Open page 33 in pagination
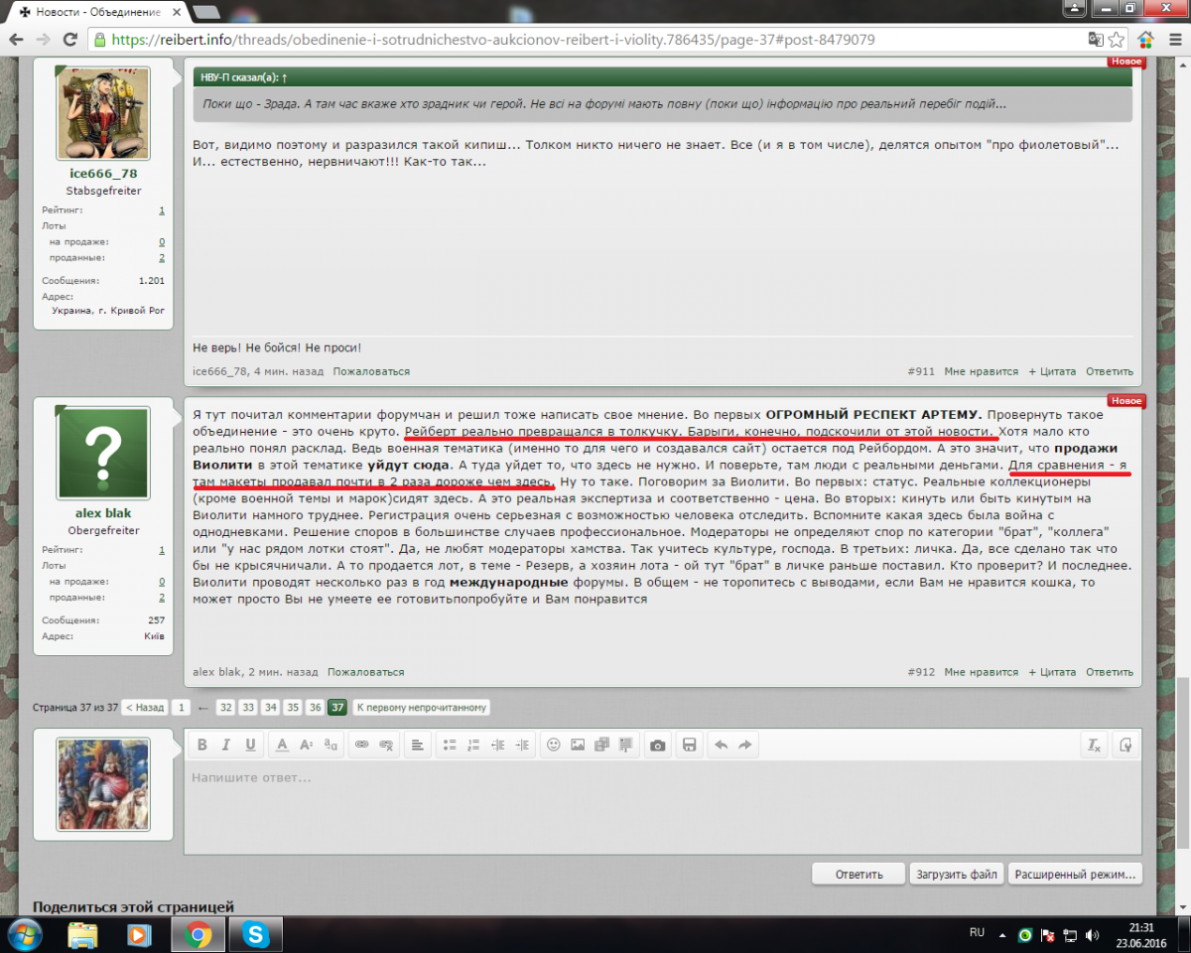 pos(248,708)
